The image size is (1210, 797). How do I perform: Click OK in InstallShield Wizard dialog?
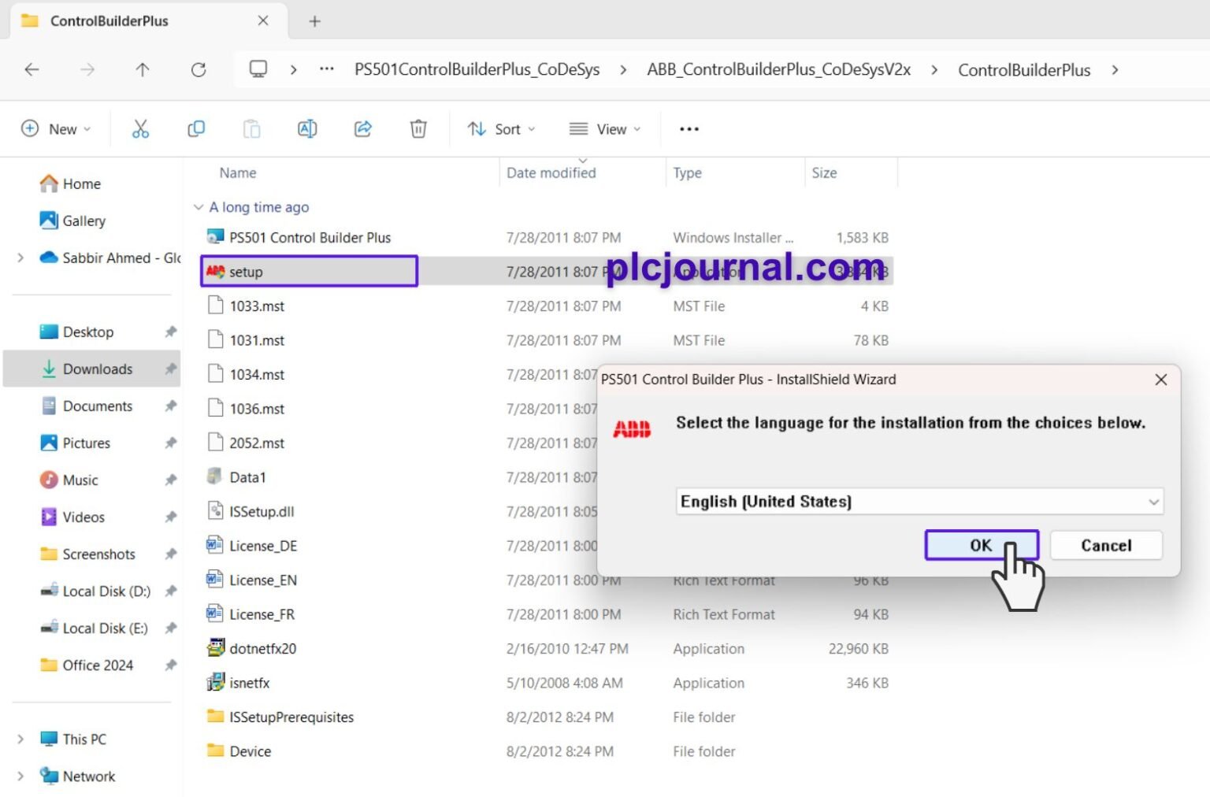(982, 546)
